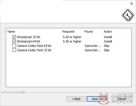
Task: Sort by the Required column header
Action: tap(72, 31)
